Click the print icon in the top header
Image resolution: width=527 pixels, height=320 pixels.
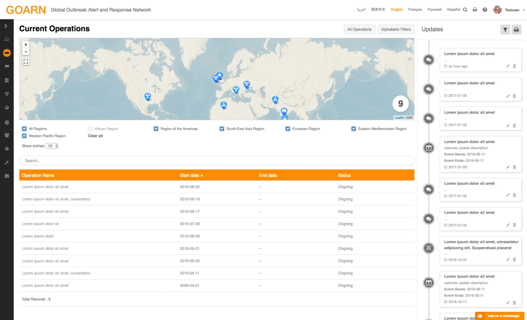click(x=475, y=10)
